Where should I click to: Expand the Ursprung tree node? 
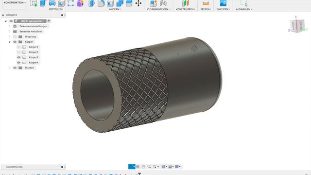[x=9, y=37]
